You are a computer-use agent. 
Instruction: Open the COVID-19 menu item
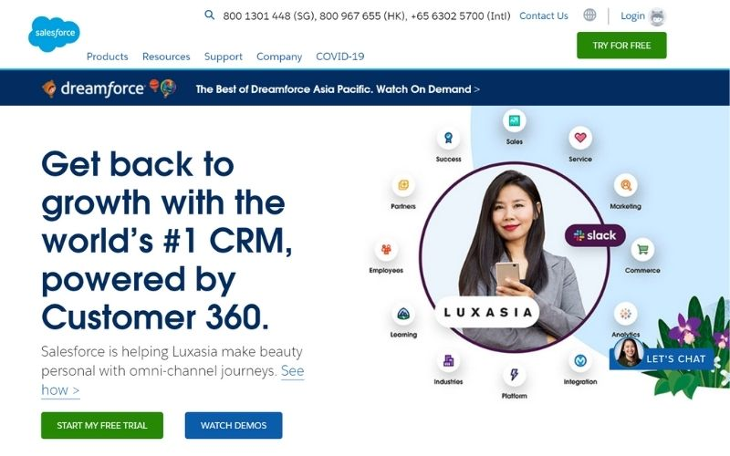point(339,57)
